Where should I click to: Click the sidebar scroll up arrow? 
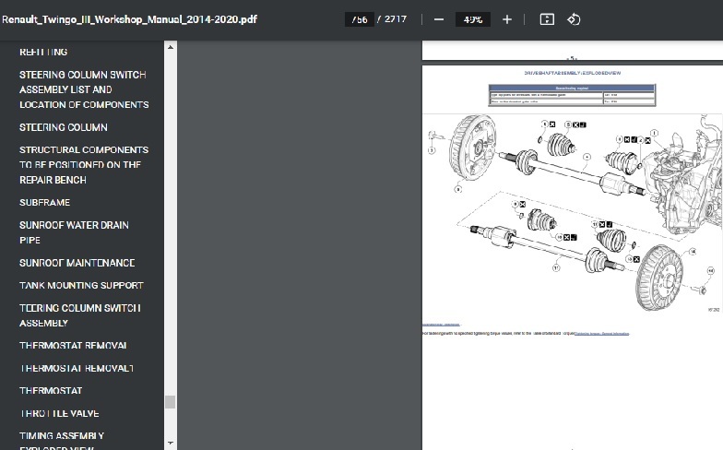pos(171,47)
